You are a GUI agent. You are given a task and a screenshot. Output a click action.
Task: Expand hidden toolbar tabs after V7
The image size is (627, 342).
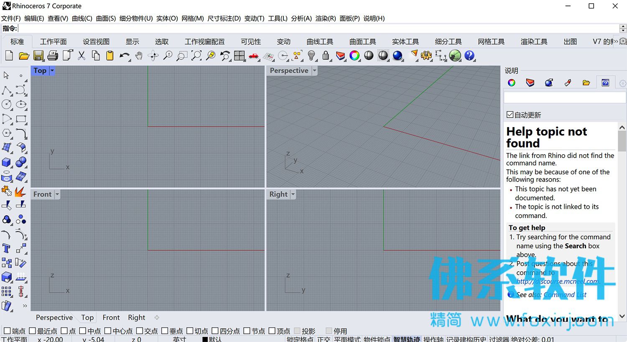point(615,41)
